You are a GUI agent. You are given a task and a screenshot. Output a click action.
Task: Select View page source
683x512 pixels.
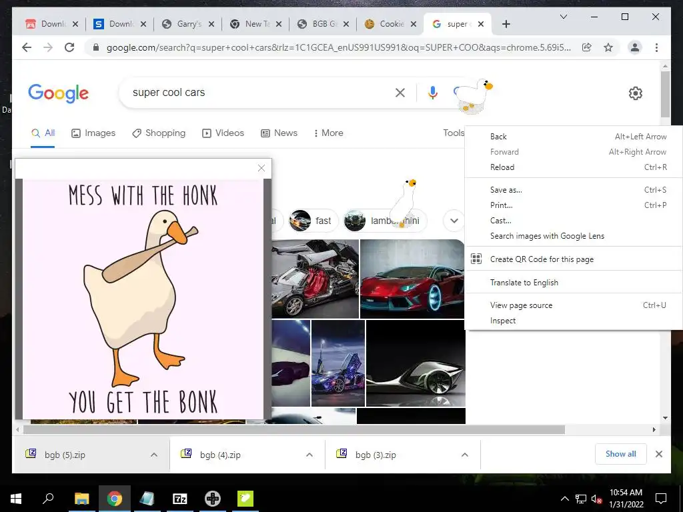(x=574, y=305)
